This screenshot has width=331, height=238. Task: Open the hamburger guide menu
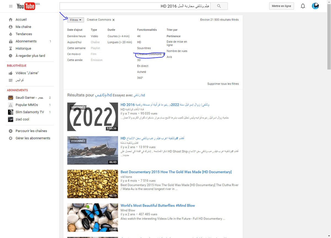pyautogui.click(x=11, y=6)
